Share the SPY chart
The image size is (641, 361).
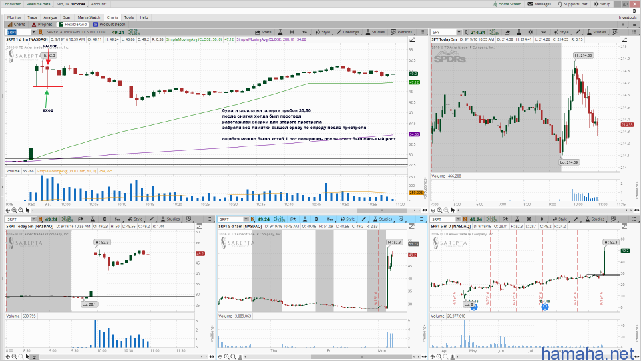(507, 32)
